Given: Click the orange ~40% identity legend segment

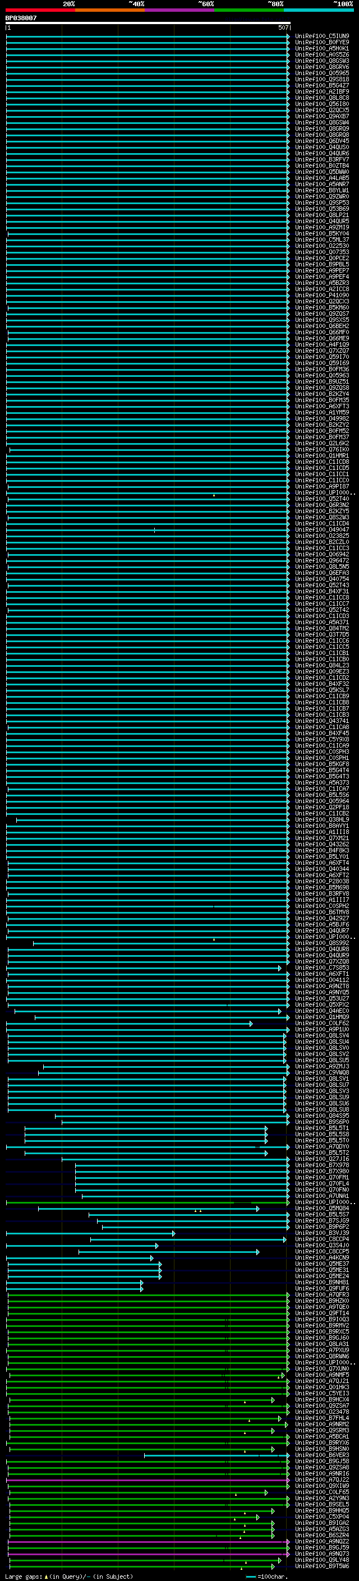Looking at the screenshot, I should click(x=110, y=10).
